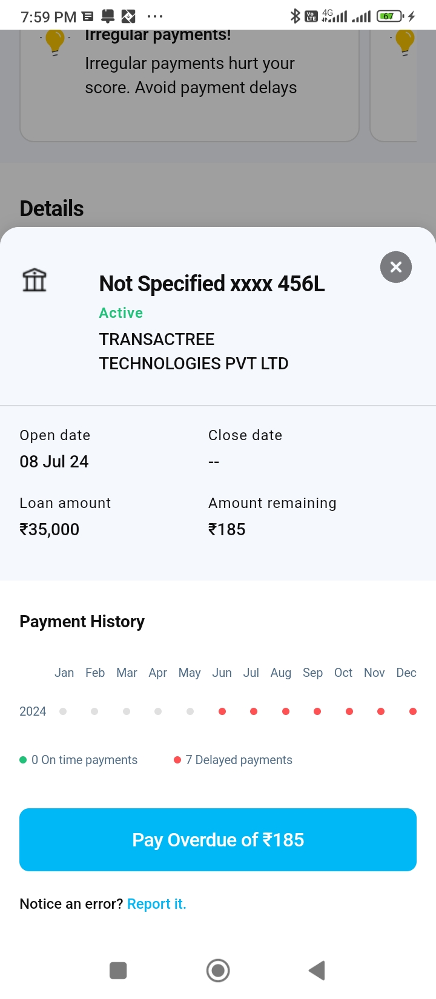Close the loan details sheet

coord(396,267)
